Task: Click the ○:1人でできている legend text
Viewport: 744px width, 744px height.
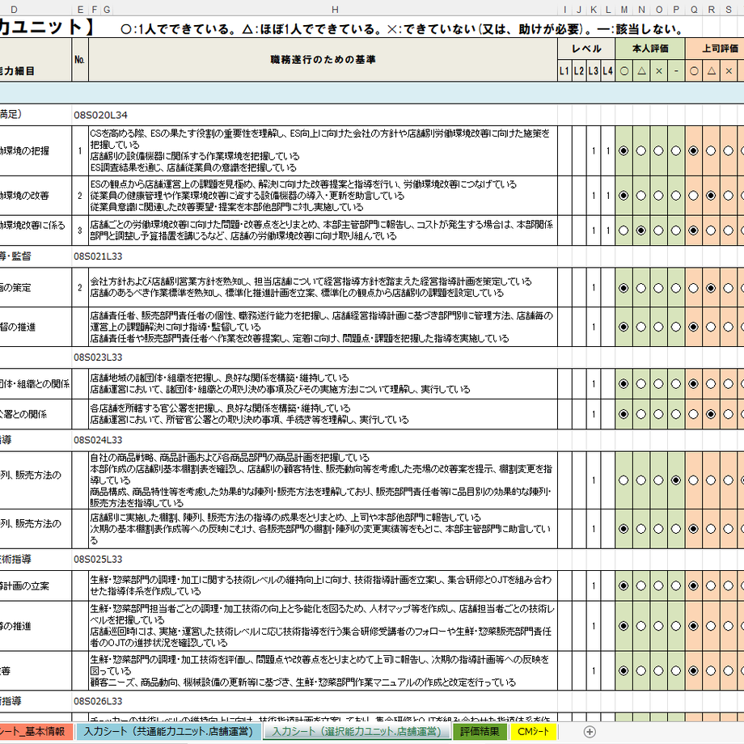Action: click(x=179, y=29)
